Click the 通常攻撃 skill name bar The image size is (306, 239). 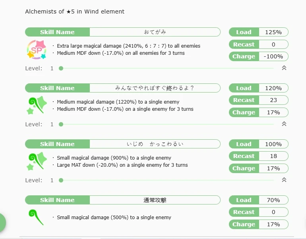coord(155,200)
